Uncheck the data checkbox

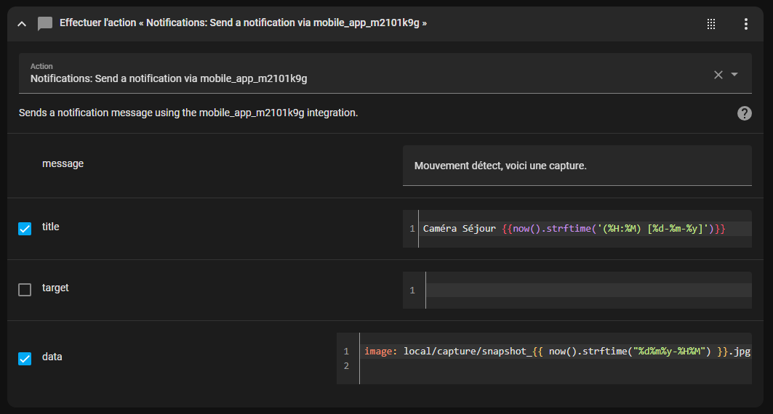pyautogui.click(x=25, y=358)
